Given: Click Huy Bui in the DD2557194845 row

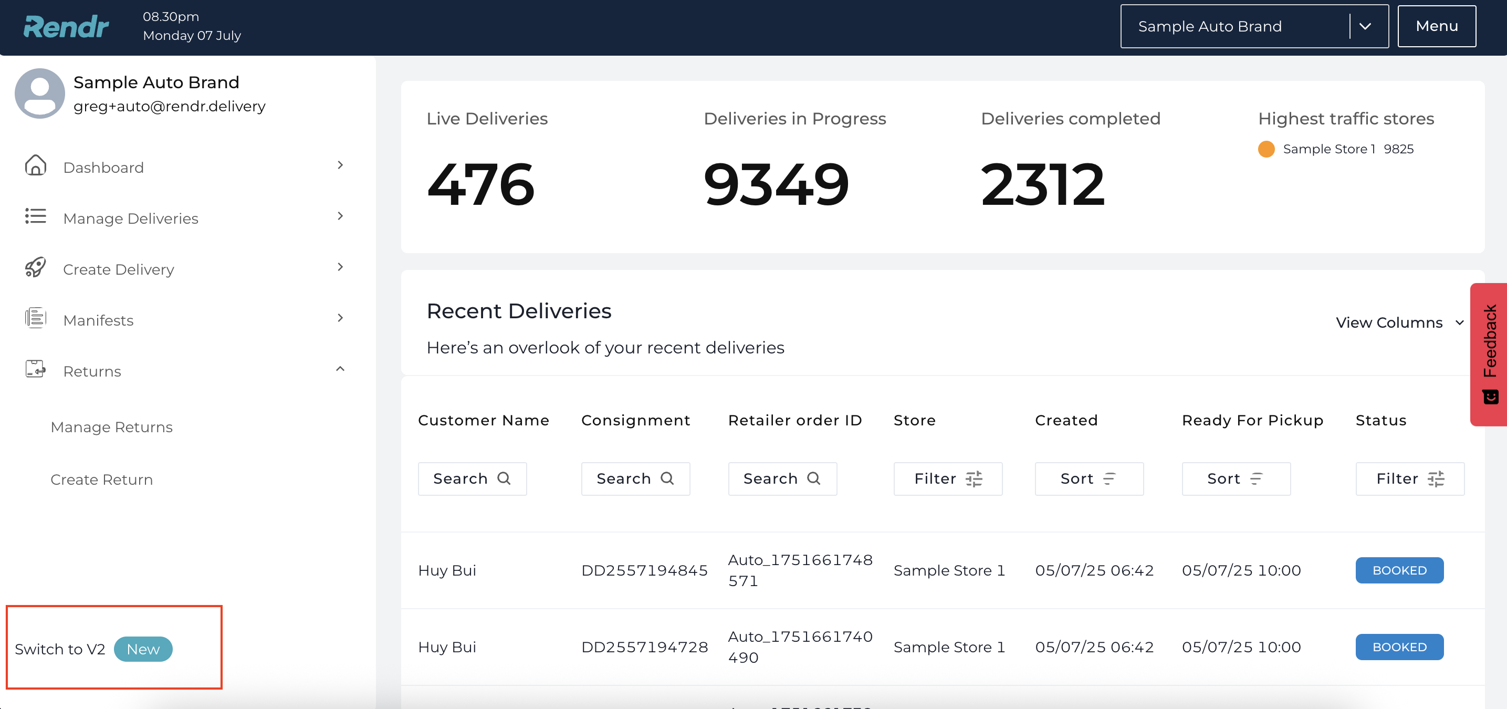Looking at the screenshot, I should (x=447, y=570).
